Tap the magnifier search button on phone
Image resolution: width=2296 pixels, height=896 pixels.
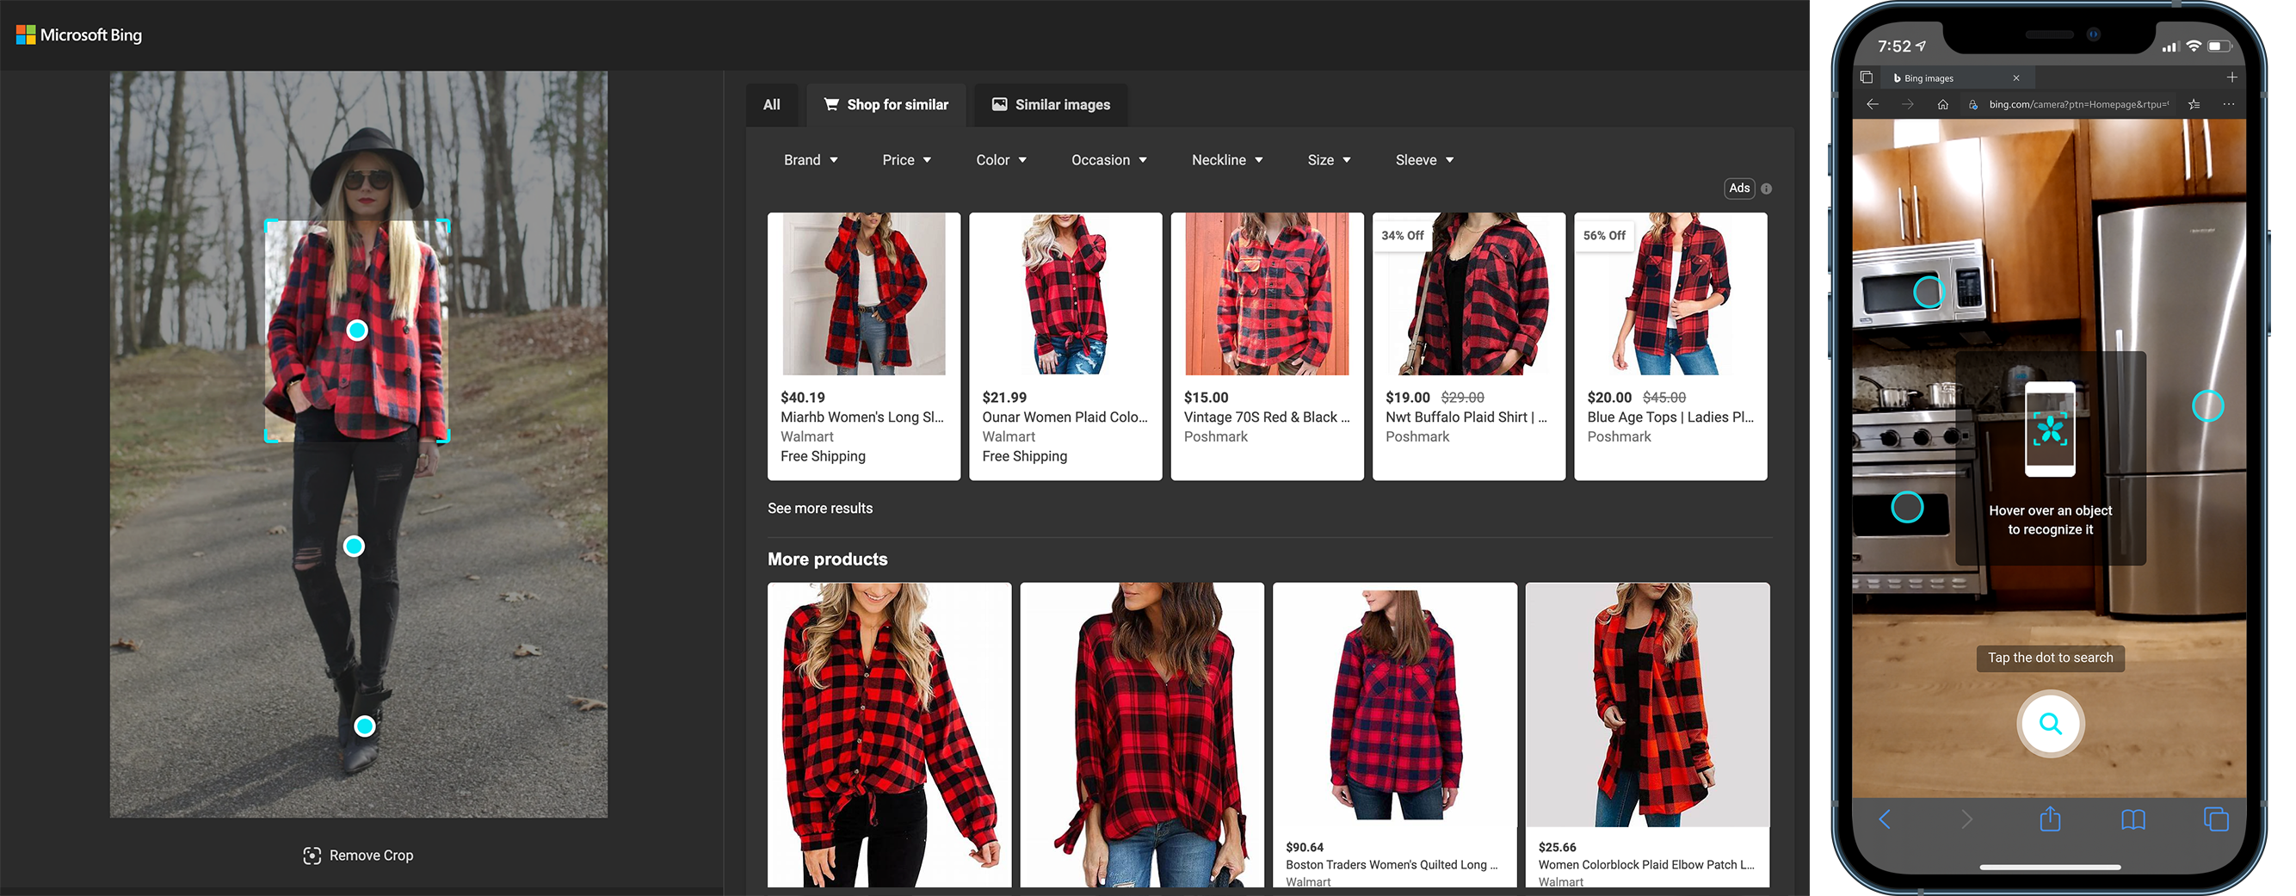(x=2049, y=724)
